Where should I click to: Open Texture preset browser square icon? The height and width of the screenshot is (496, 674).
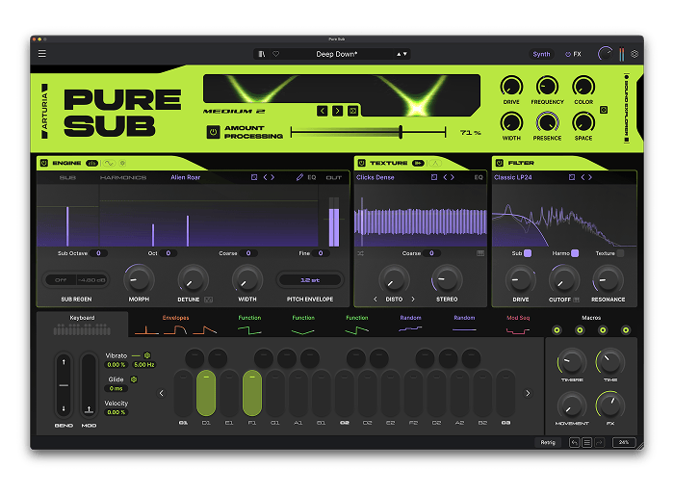pos(434,177)
